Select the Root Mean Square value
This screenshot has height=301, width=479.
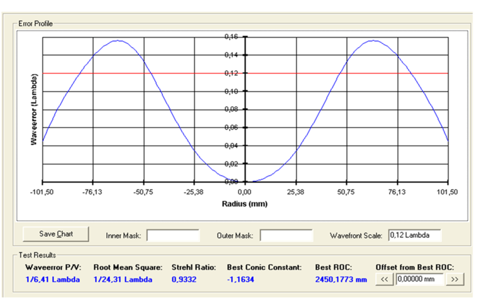(123, 279)
